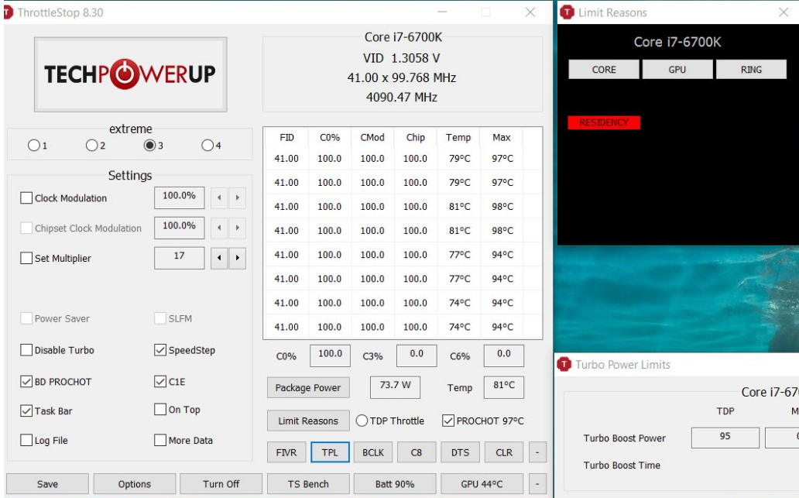Select CORE in Limit Reasons window

pos(604,70)
